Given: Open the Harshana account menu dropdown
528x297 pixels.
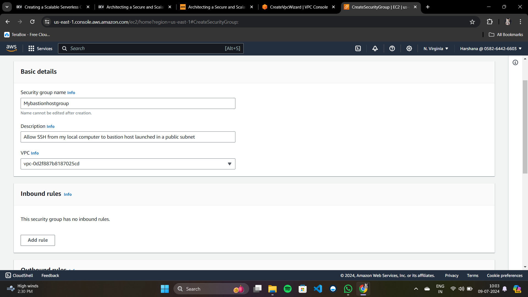Looking at the screenshot, I should (491, 48).
